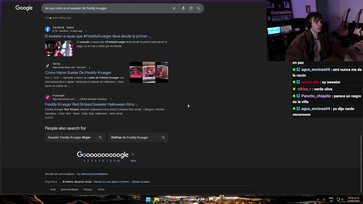Viewport: 363px width, 204px height.
Task: Open Based on your places (Home)
Action: tap(111, 182)
